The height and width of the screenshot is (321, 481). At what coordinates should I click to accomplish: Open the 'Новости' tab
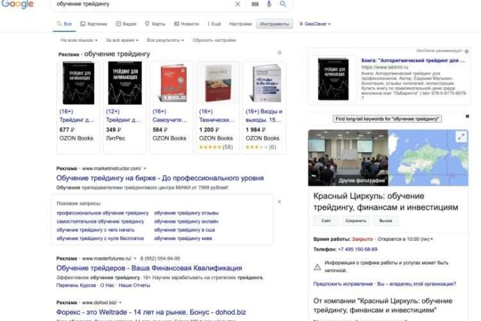tap(187, 24)
